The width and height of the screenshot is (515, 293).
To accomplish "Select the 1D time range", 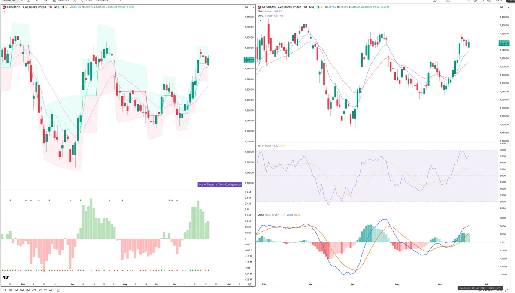I will 5,290.
